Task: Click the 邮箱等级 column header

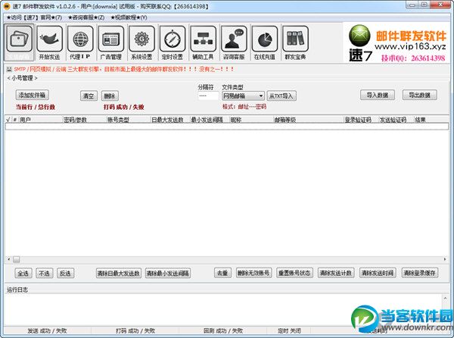Action: click(309, 120)
